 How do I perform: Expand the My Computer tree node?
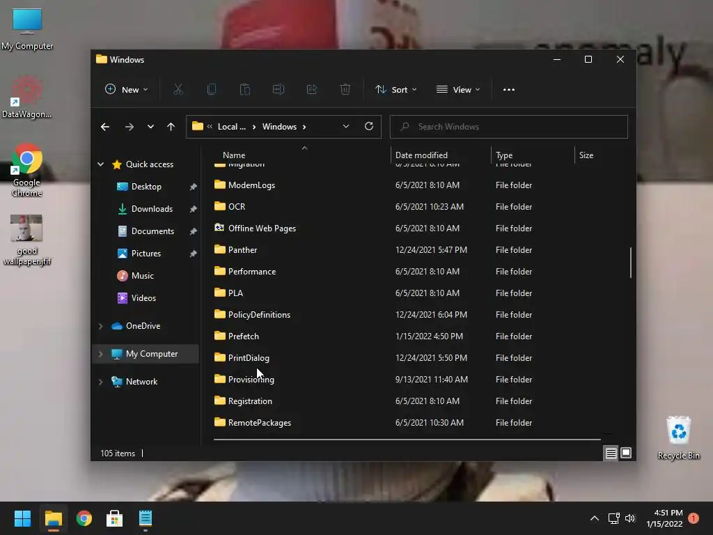click(100, 354)
